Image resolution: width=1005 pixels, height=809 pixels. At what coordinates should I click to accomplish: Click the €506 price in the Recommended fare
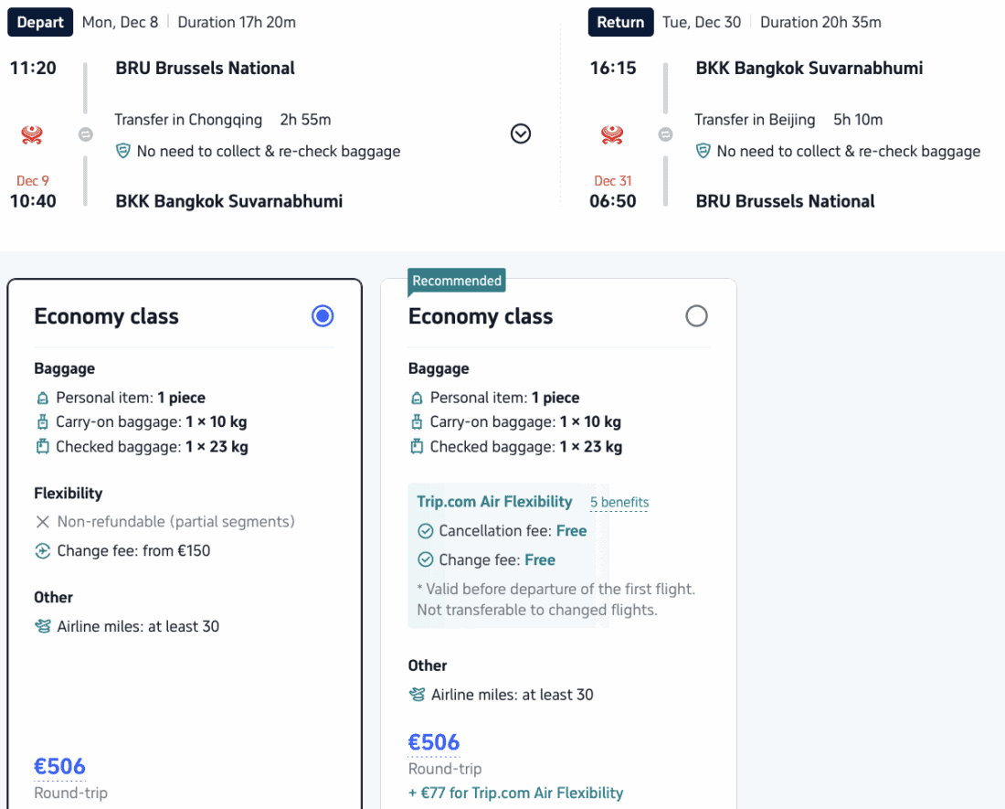point(434,742)
